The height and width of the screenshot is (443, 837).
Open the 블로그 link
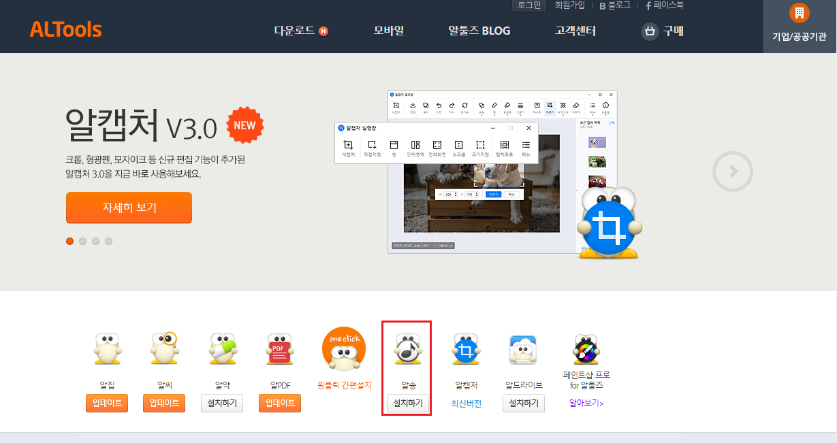[x=615, y=5]
